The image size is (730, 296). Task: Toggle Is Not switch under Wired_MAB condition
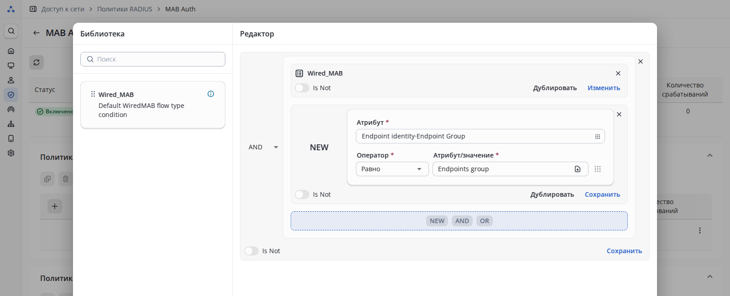pos(302,88)
